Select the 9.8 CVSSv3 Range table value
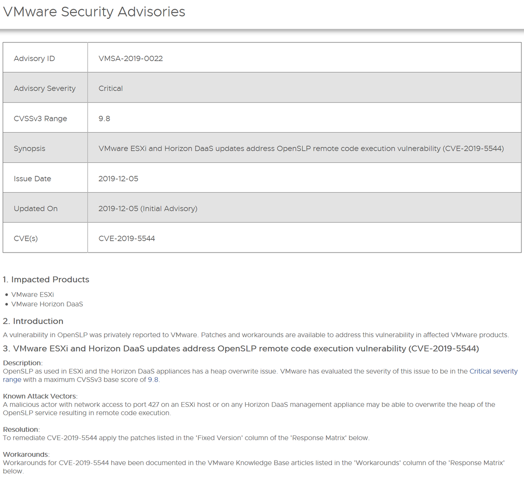524x478 pixels. 104,119
